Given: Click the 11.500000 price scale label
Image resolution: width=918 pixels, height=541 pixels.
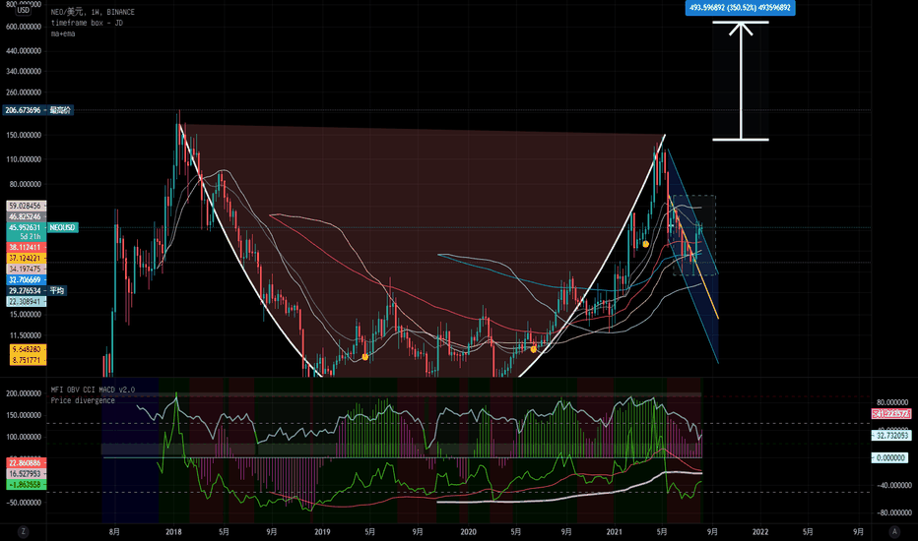Looking at the screenshot, I should pyautogui.click(x=26, y=335).
